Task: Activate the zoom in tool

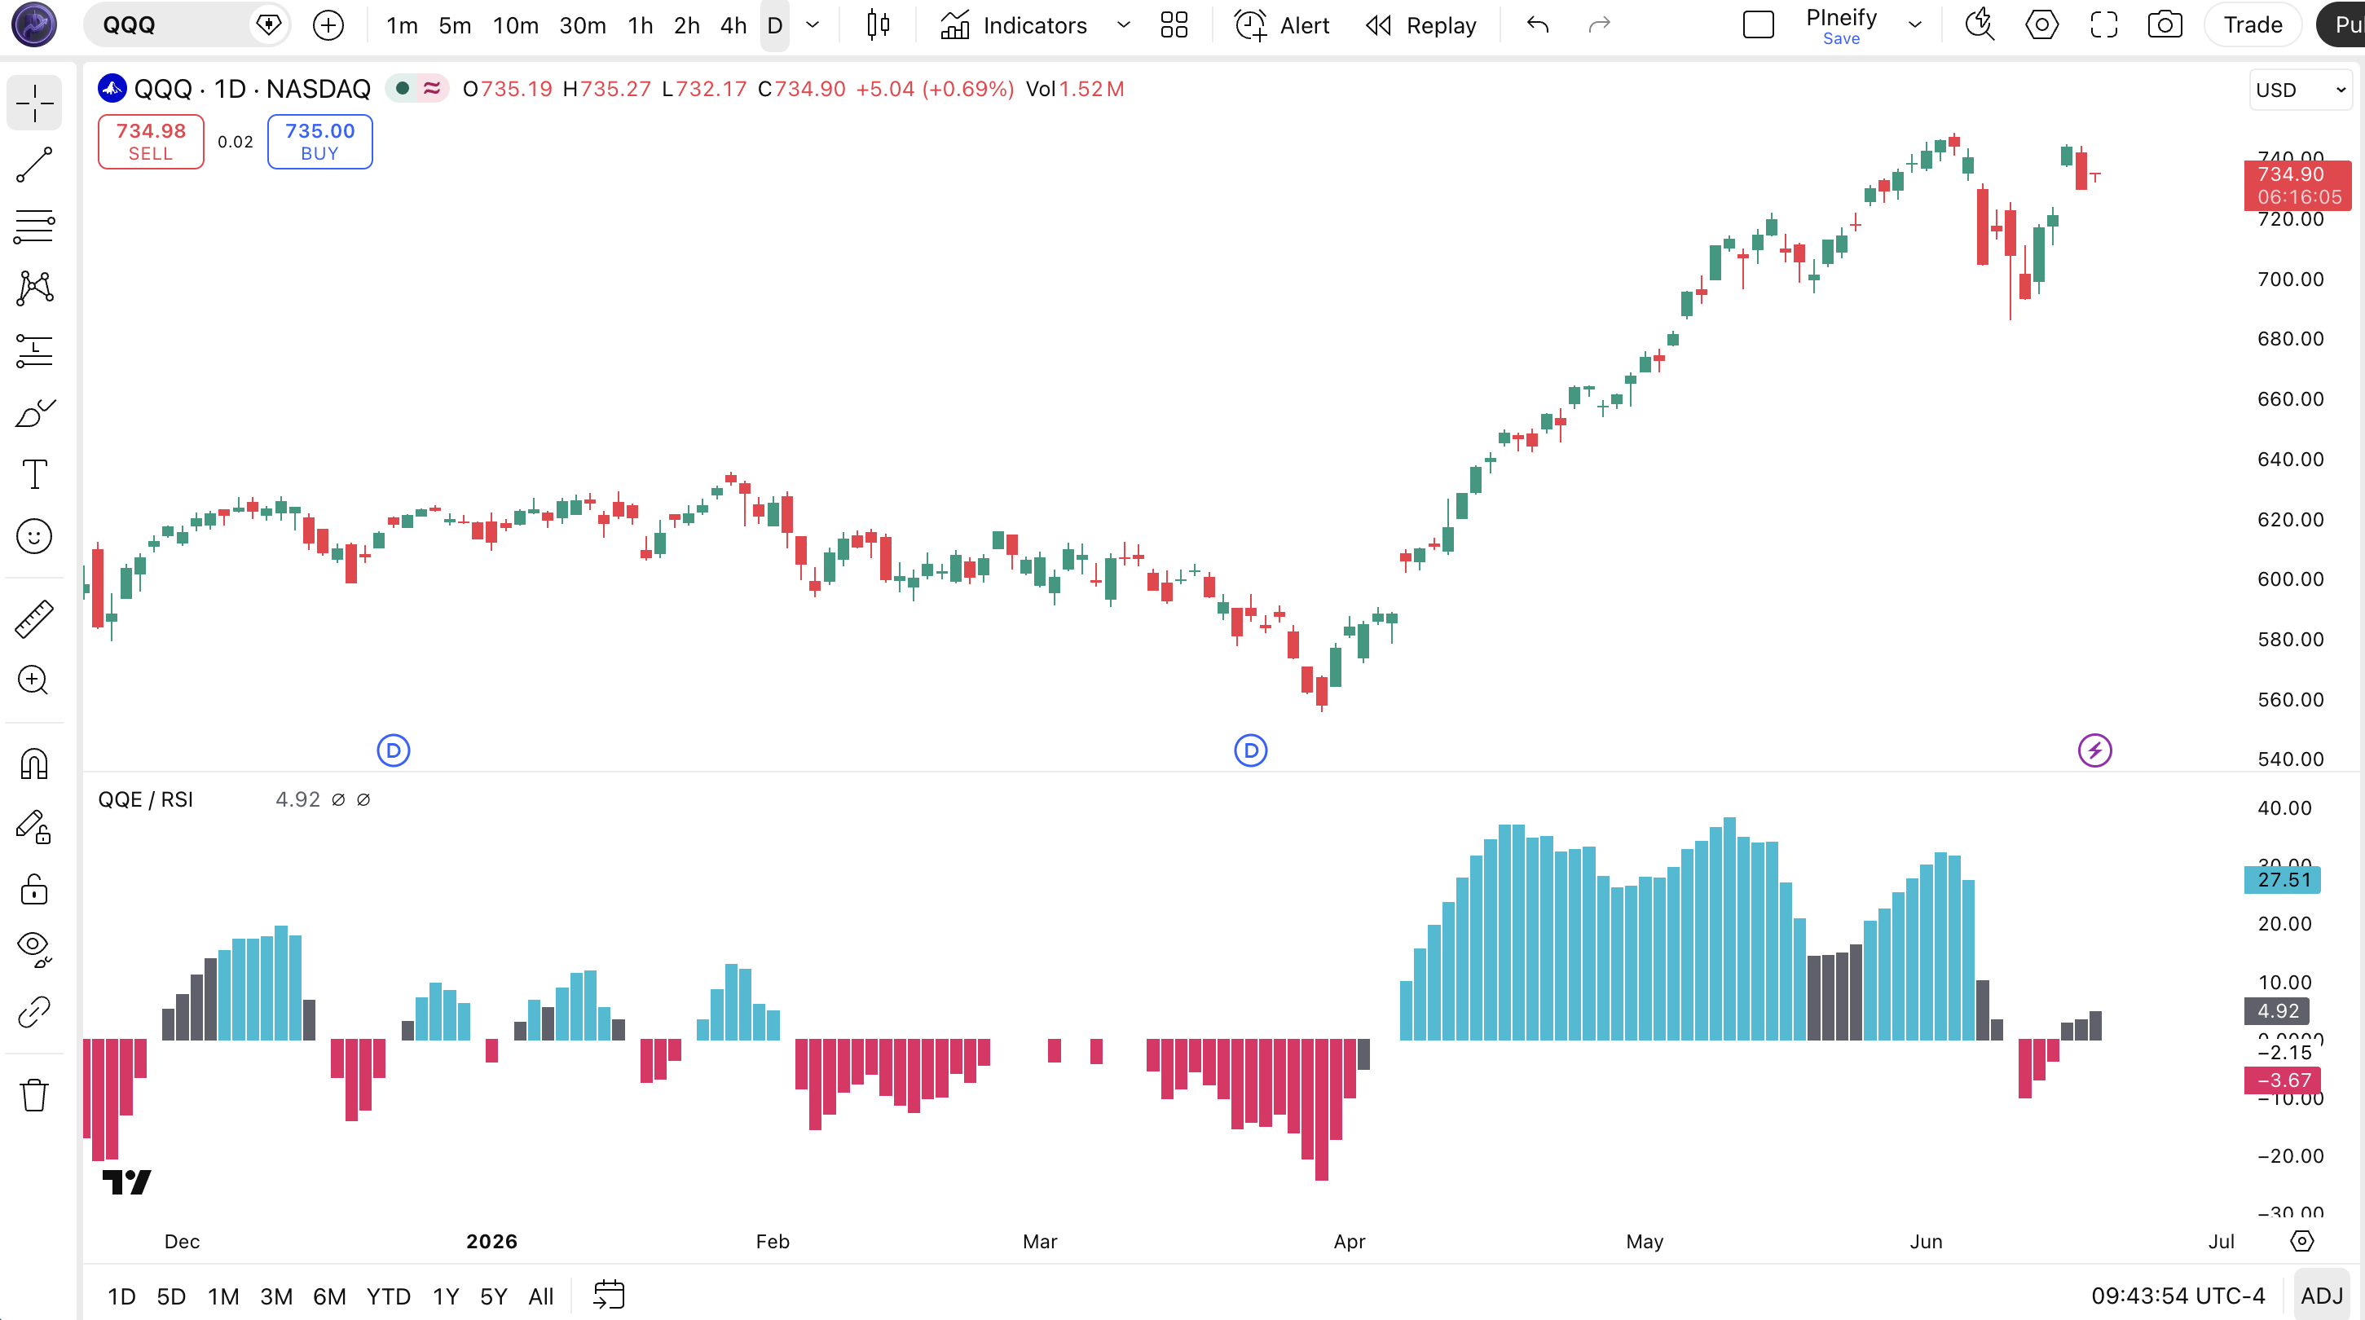Action: [x=34, y=680]
